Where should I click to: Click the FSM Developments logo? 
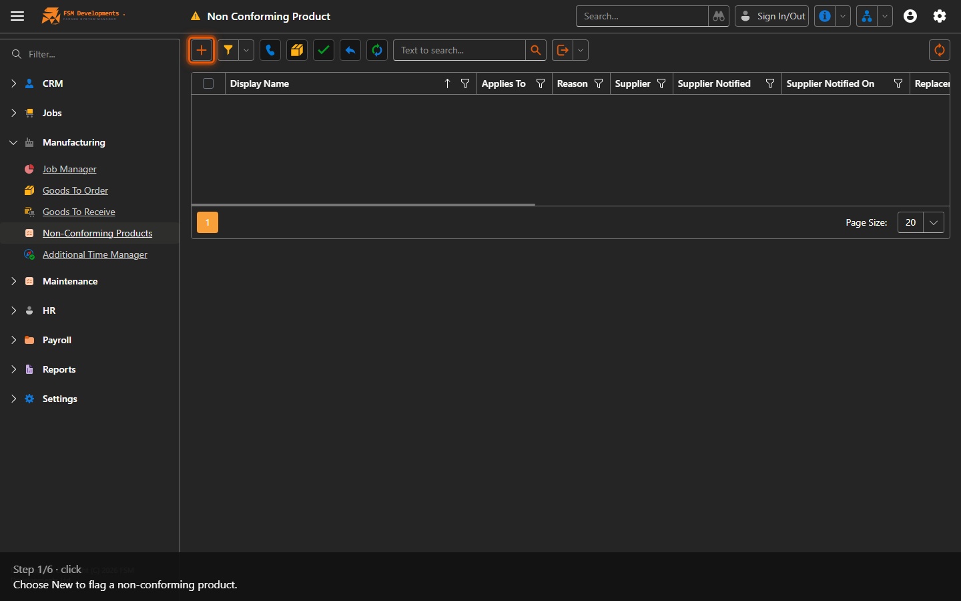coord(82,15)
